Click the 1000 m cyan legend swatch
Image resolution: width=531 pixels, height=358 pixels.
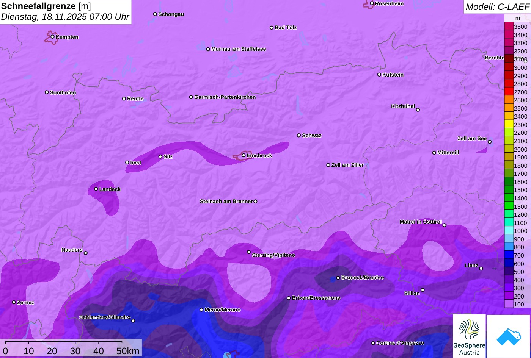tap(509, 230)
